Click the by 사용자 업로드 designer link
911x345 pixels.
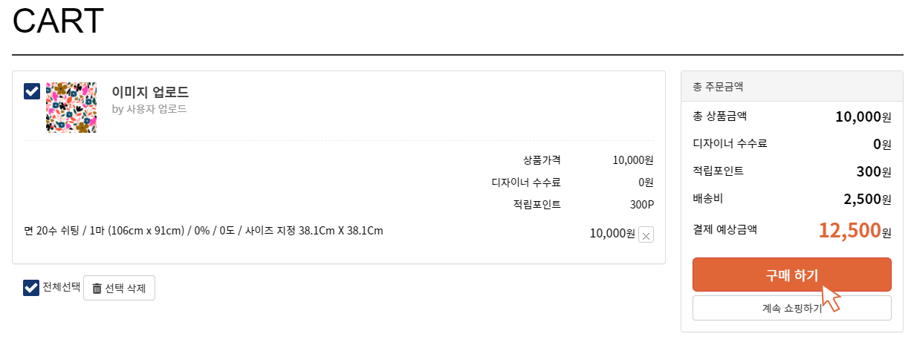coord(149,109)
